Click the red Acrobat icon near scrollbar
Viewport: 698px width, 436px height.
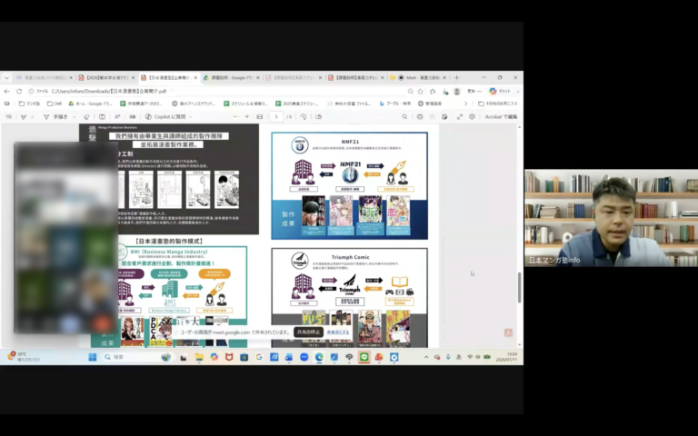(508, 332)
